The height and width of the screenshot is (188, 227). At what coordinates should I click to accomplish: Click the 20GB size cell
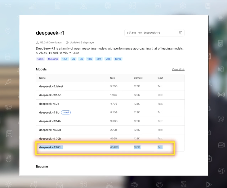(113, 130)
